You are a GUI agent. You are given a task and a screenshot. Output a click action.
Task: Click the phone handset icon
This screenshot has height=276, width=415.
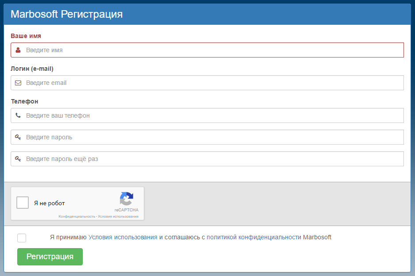click(18, 115)
